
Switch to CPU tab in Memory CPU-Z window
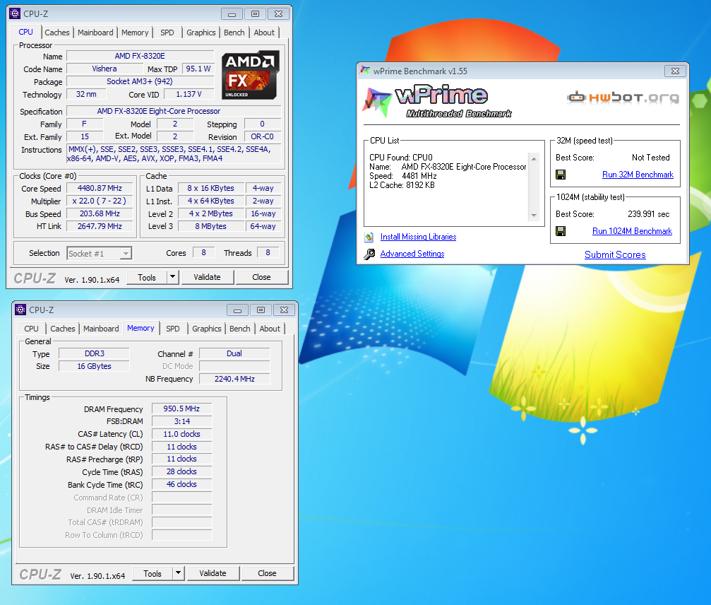[31, 329]
